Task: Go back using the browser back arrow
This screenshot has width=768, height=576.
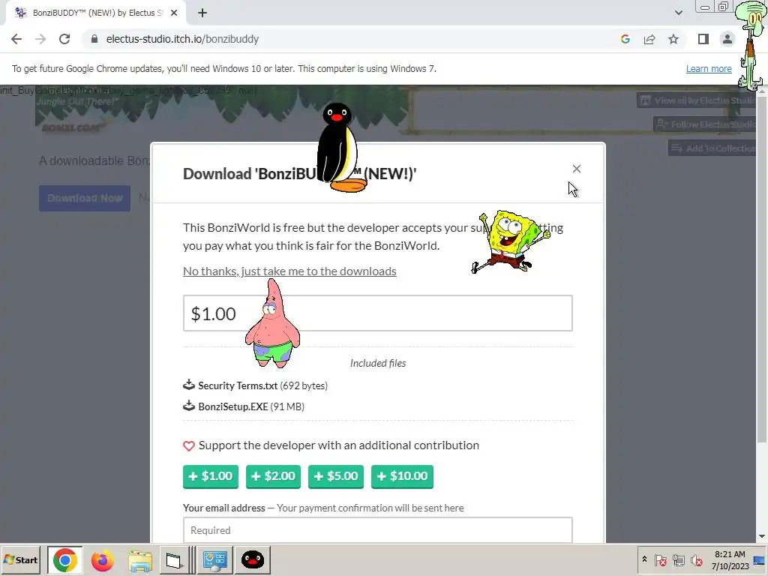Action: tap(16, 39)
